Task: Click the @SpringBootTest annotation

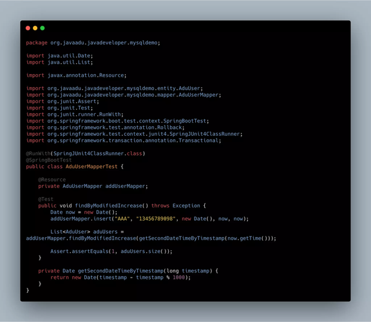Action: [49, 160]
